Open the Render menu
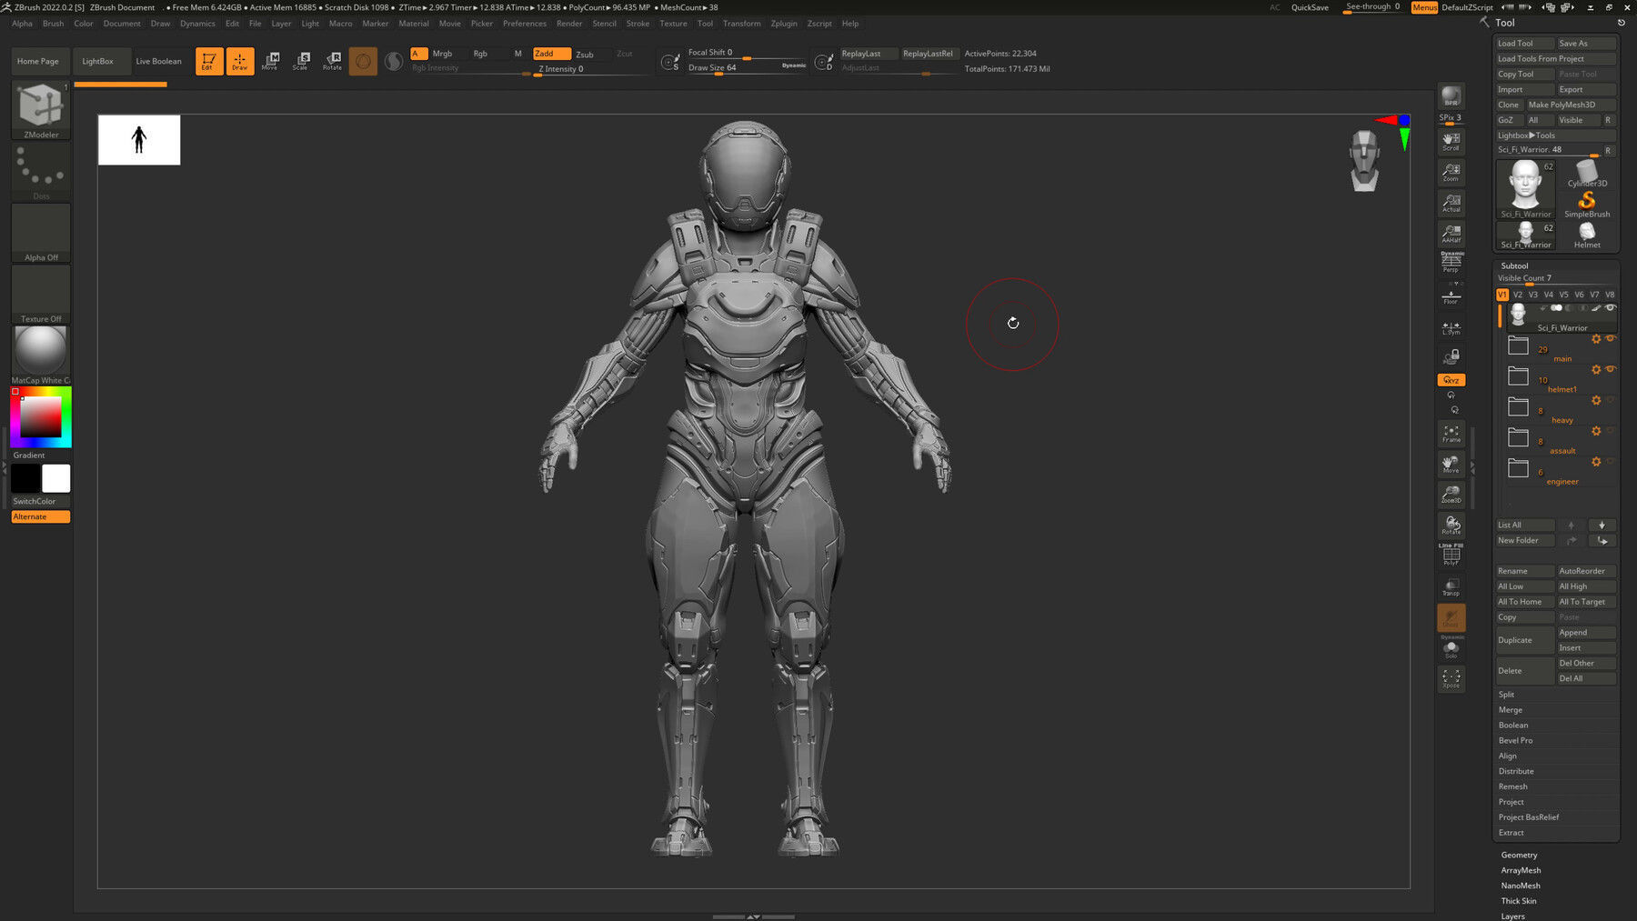Image resolution: width=1637 pixels, height=921 pixels. [569, 24]
